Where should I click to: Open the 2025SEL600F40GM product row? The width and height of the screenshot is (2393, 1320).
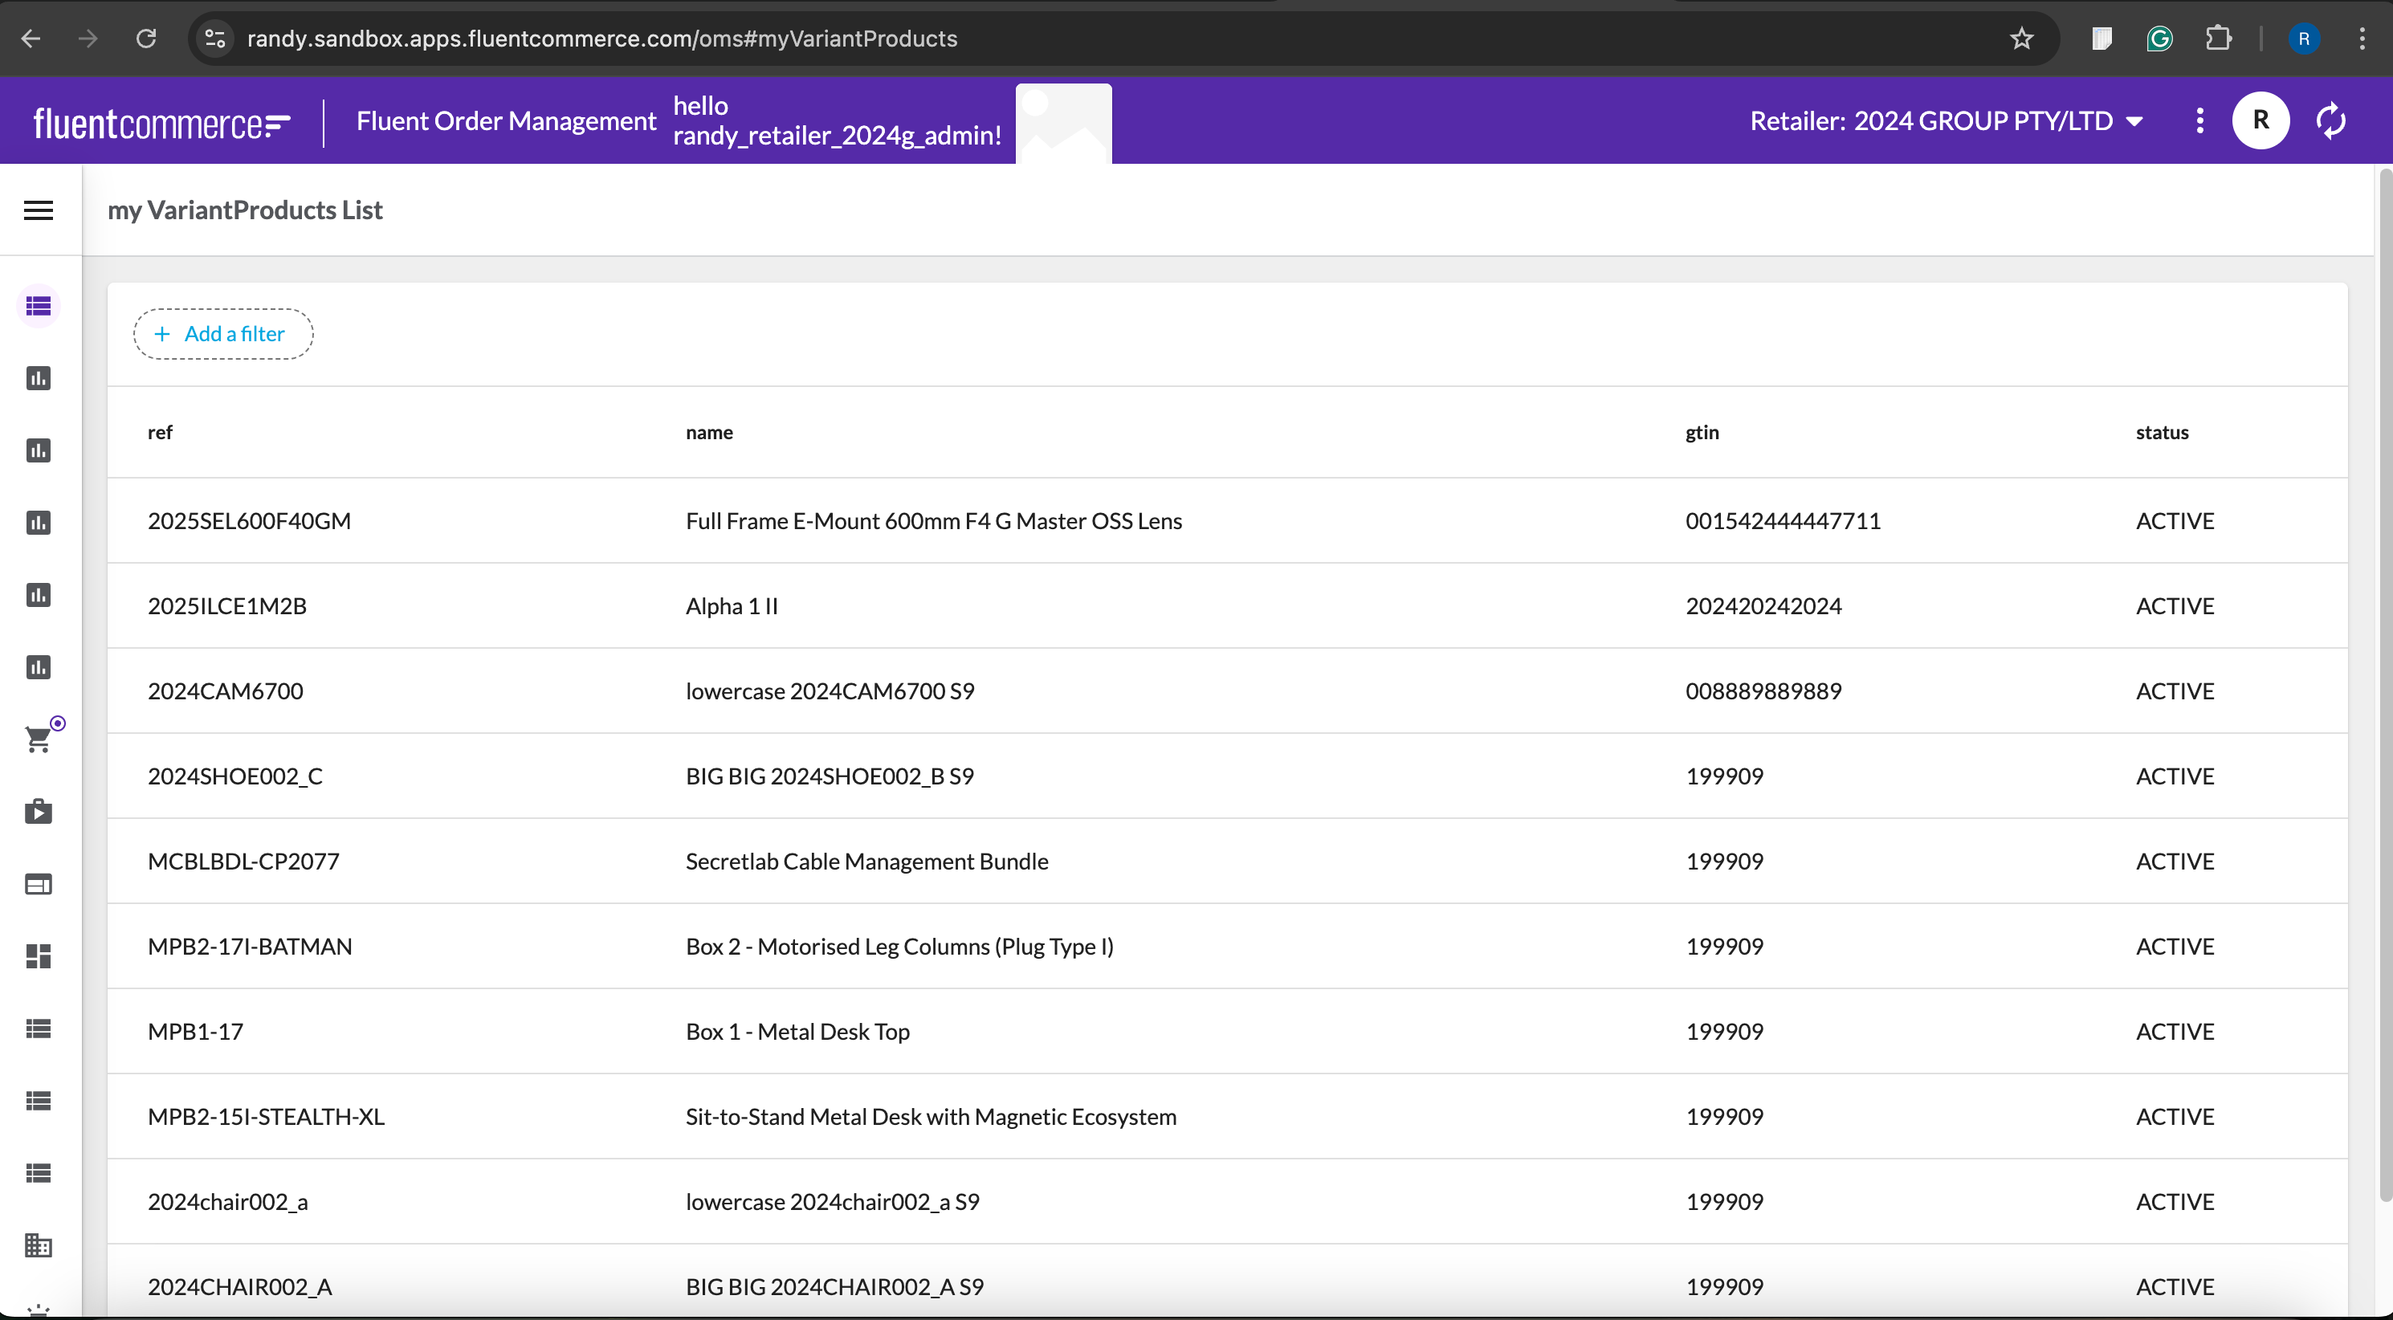[249, 521]
